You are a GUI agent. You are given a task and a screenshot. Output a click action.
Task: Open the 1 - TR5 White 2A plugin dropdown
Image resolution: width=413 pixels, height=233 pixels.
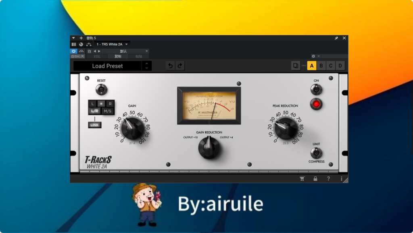tap(112, 44)
